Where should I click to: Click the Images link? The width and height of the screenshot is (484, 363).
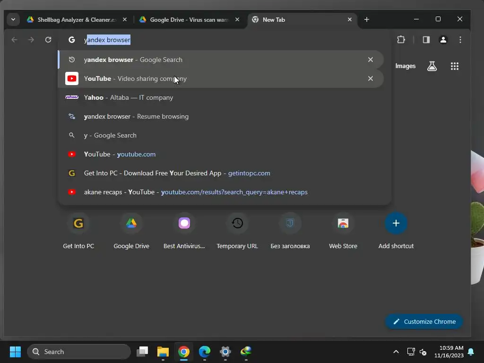tap(405, 66)
